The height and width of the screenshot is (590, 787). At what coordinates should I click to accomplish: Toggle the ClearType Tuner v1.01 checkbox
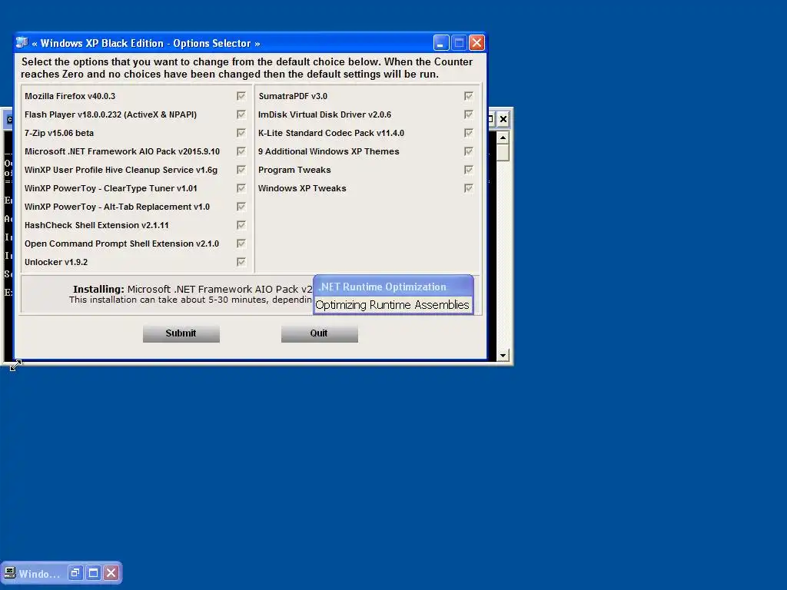point(241,188)
